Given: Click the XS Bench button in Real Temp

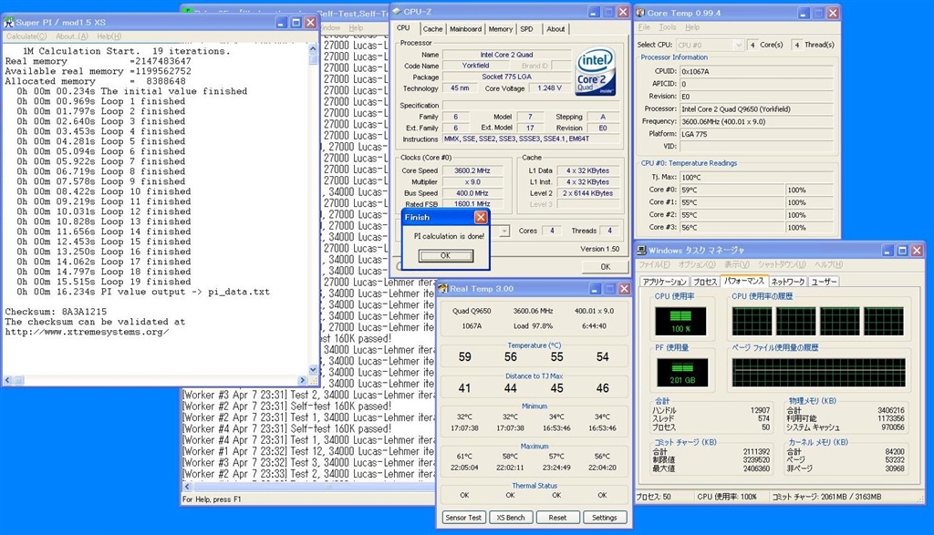Looking at the screenshot, I should tap(510, 518).
